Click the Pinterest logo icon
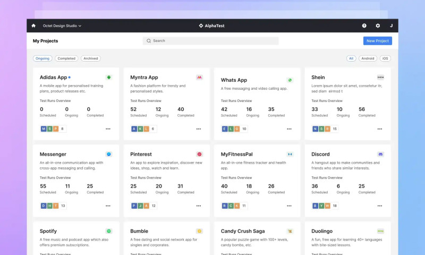 [x=199, y=154]
